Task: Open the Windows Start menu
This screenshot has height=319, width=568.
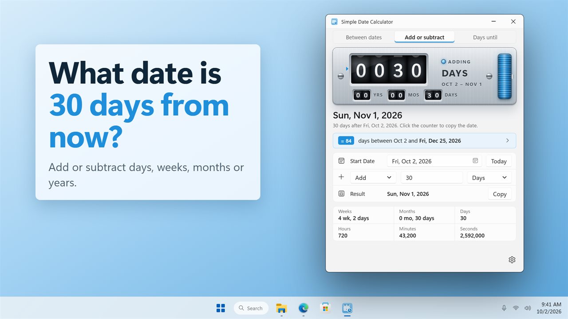Action: (221, 308)
